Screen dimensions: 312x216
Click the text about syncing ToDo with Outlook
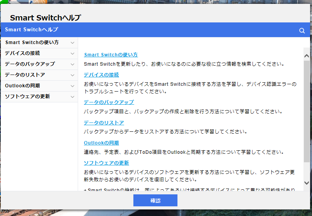click(x=184, y=152)
